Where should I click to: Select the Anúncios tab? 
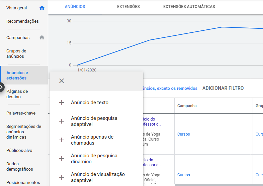[x=75, y=7]
